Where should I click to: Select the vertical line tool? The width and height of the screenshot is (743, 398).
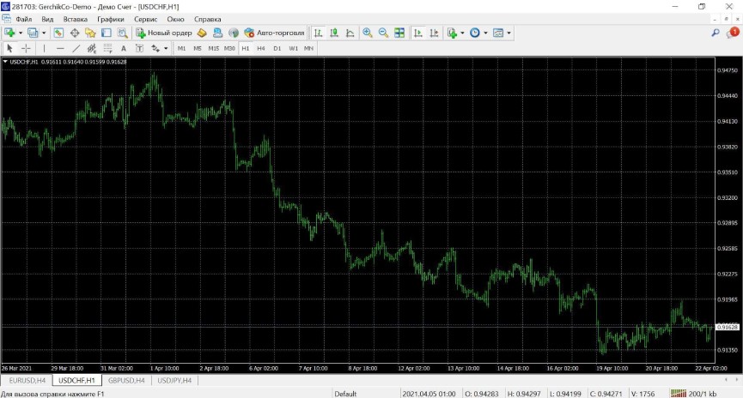[x=44, y=48]
